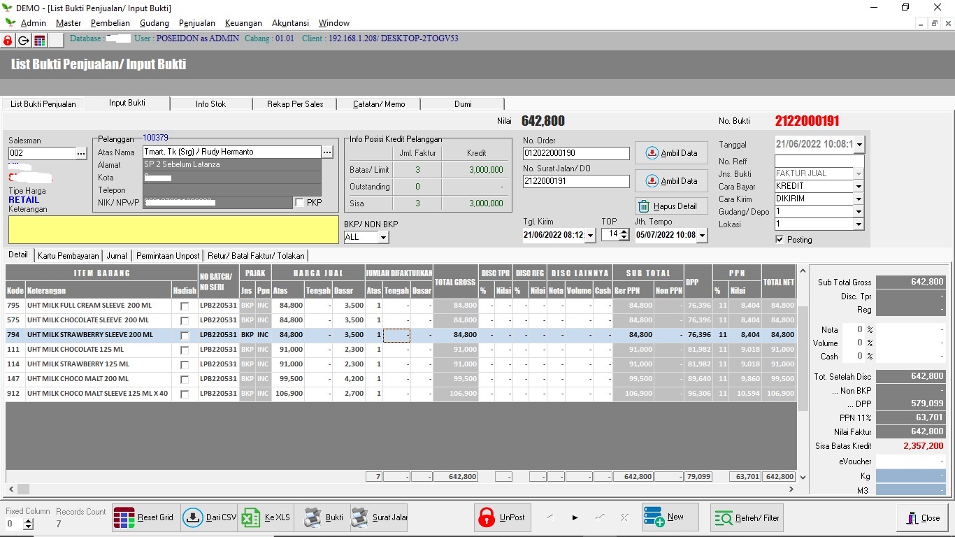Viewport: 955px width, 537px height.
Task: Toggle the PKP checkbox
Action: coord(300,203)
